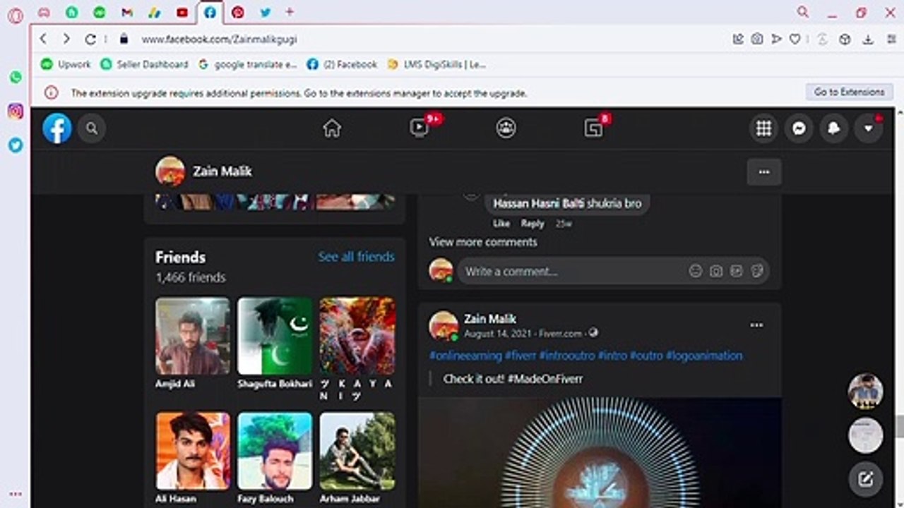This screenshot has height=508, width=904.
Task: Click Reply under Hassan Hasni Balti's comment
Action: pyautogui.click(x=533, y=224)
